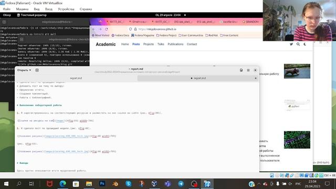Reload the page in Firefox
336x189 pixels.
coord(107,29)
